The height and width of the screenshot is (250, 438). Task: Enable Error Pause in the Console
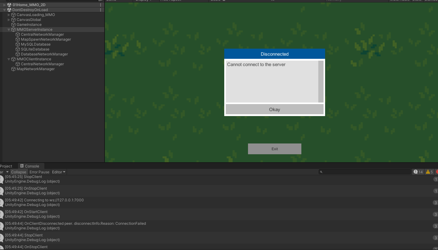(x=39, y=172)
